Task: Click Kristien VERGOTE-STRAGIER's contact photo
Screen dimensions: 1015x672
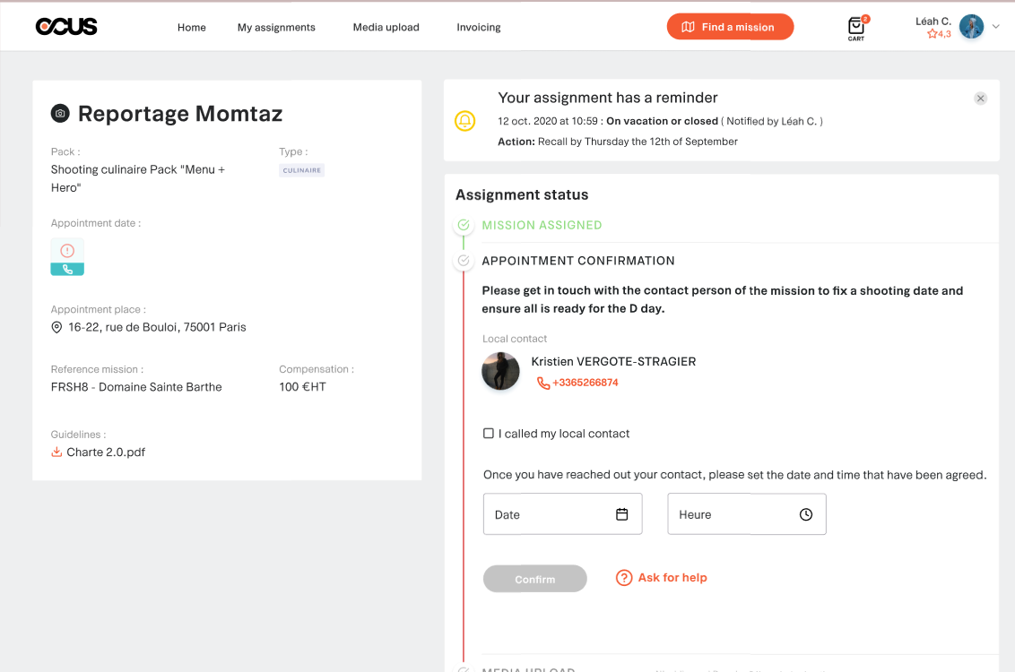Action: 500,371
